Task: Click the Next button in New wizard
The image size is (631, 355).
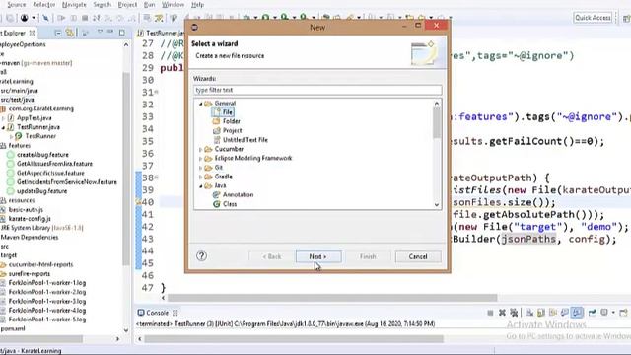Action: pyautogui.click(x=318, y=256)
